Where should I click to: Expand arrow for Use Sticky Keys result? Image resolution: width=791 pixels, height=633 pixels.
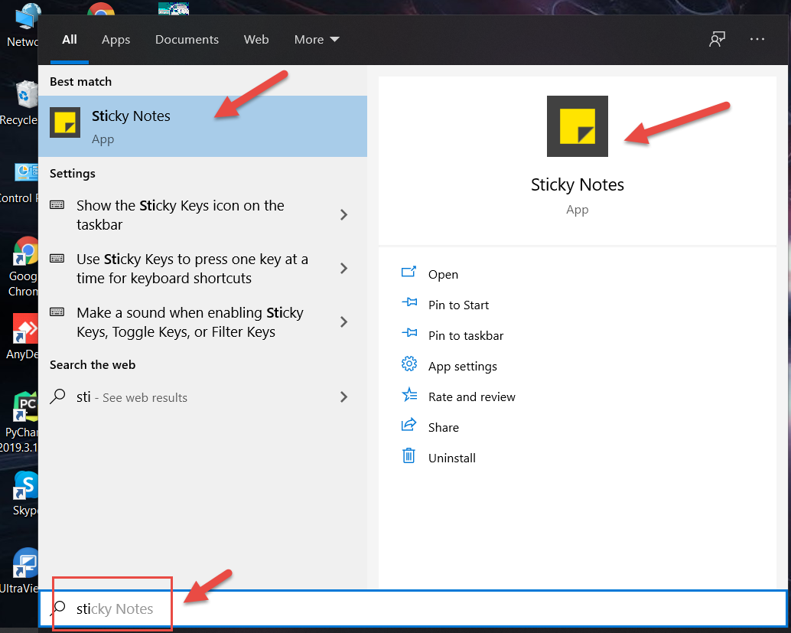click(x=344, y=269)
